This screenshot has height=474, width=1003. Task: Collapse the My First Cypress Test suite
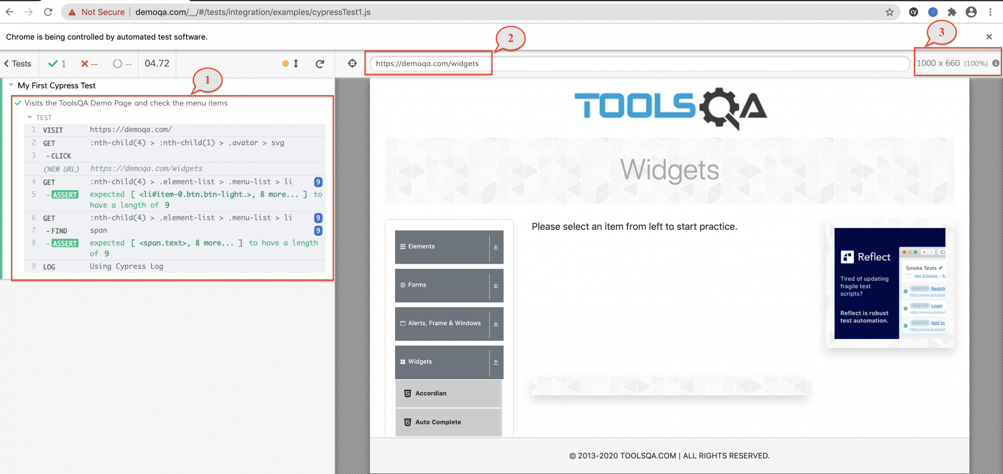(x=11, y=85)
